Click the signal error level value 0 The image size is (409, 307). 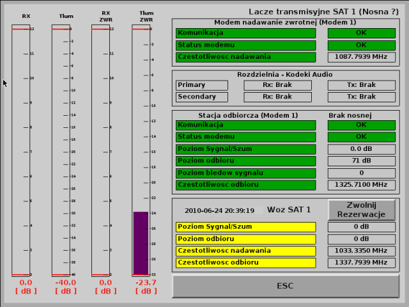pos(361,173)
